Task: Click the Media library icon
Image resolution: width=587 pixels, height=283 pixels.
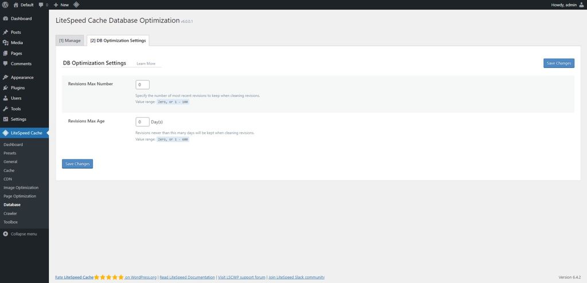Action: coord(5,42)
